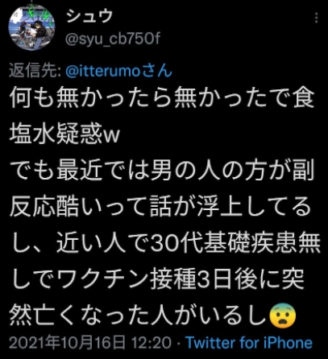Click the display name シュウ
The image size is (328, 359).
(89, 15)
